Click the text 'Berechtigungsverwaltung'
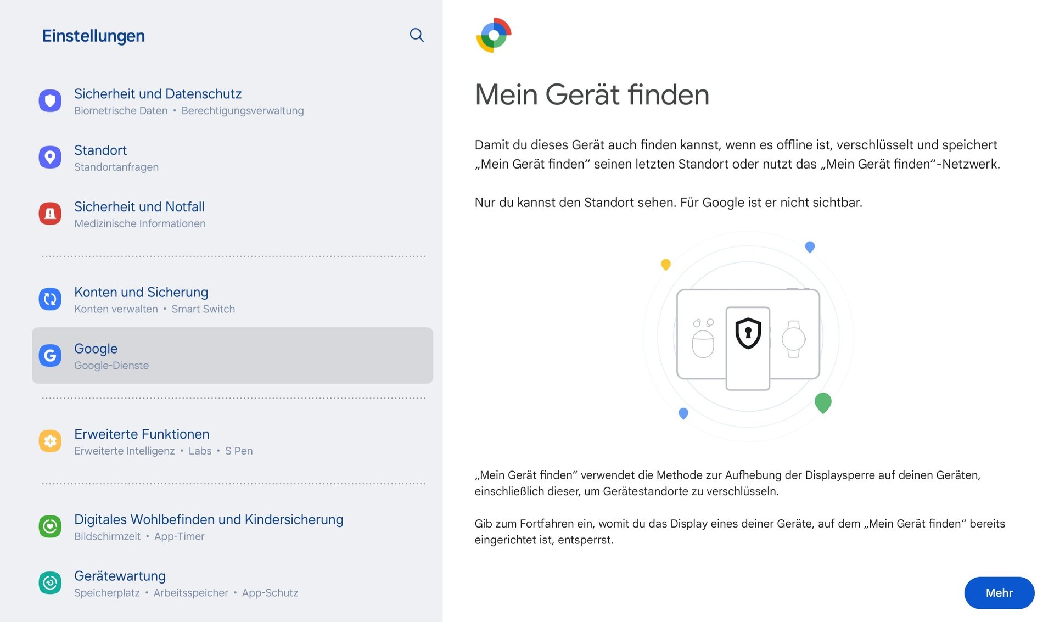 click(243, 111)
